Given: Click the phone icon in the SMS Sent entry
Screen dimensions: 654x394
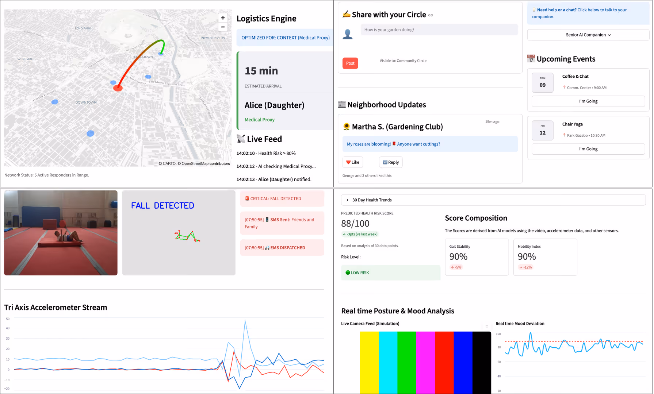Looking at the screenshot, I should [267, 220].
